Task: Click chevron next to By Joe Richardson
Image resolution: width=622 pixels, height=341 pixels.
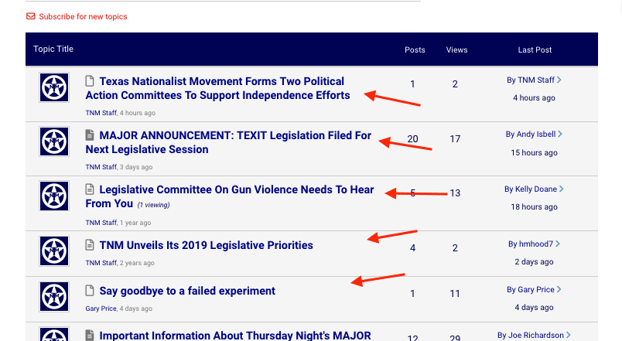Action: point(569,335)
